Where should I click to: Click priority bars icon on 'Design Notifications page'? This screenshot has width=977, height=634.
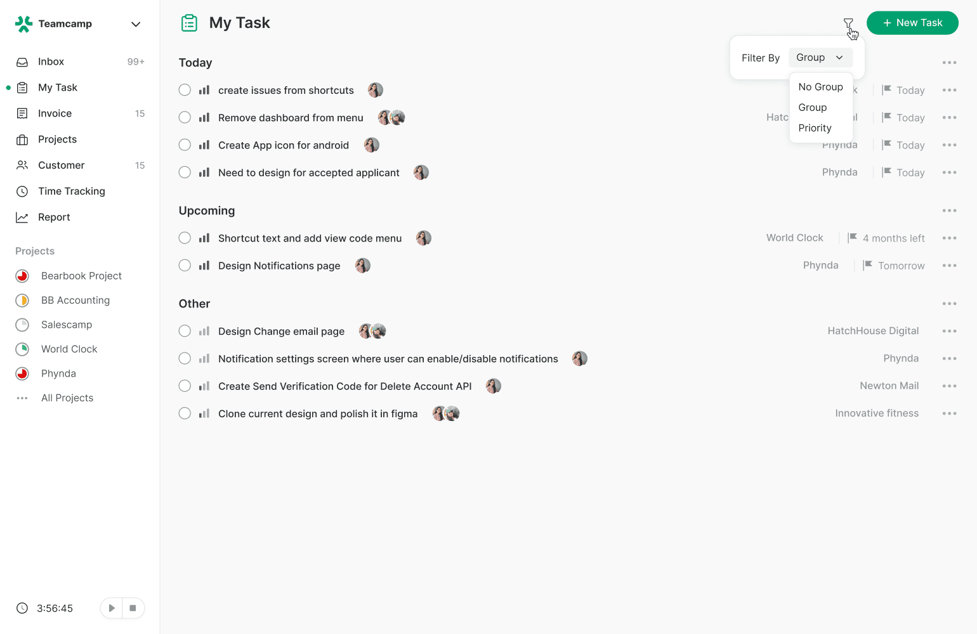coord(204,266)
